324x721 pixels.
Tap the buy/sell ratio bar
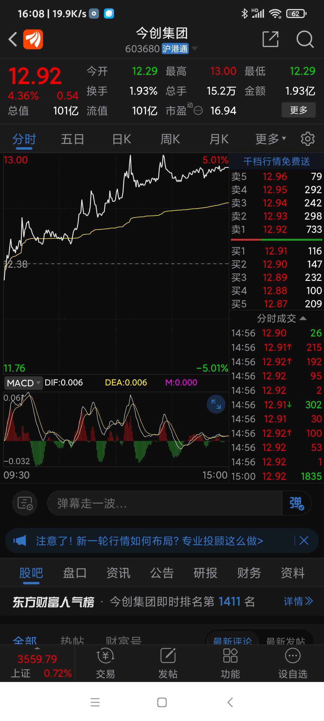click(276, 240)
